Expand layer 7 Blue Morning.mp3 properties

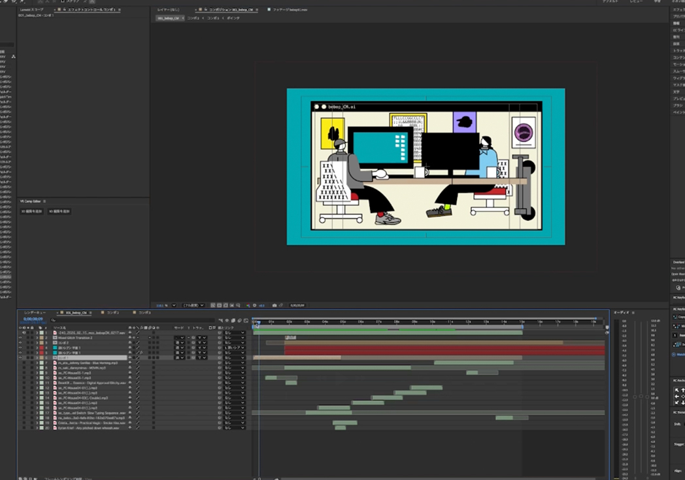[x=37, y=363]
